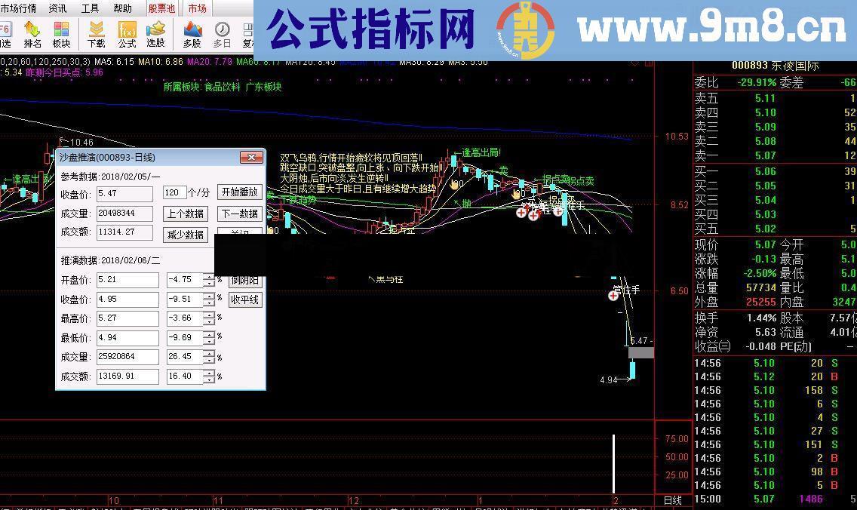This screenshot has width=857, height=510.
Task: Open the 工具 (Tools) menu
Action: [91, 8]
